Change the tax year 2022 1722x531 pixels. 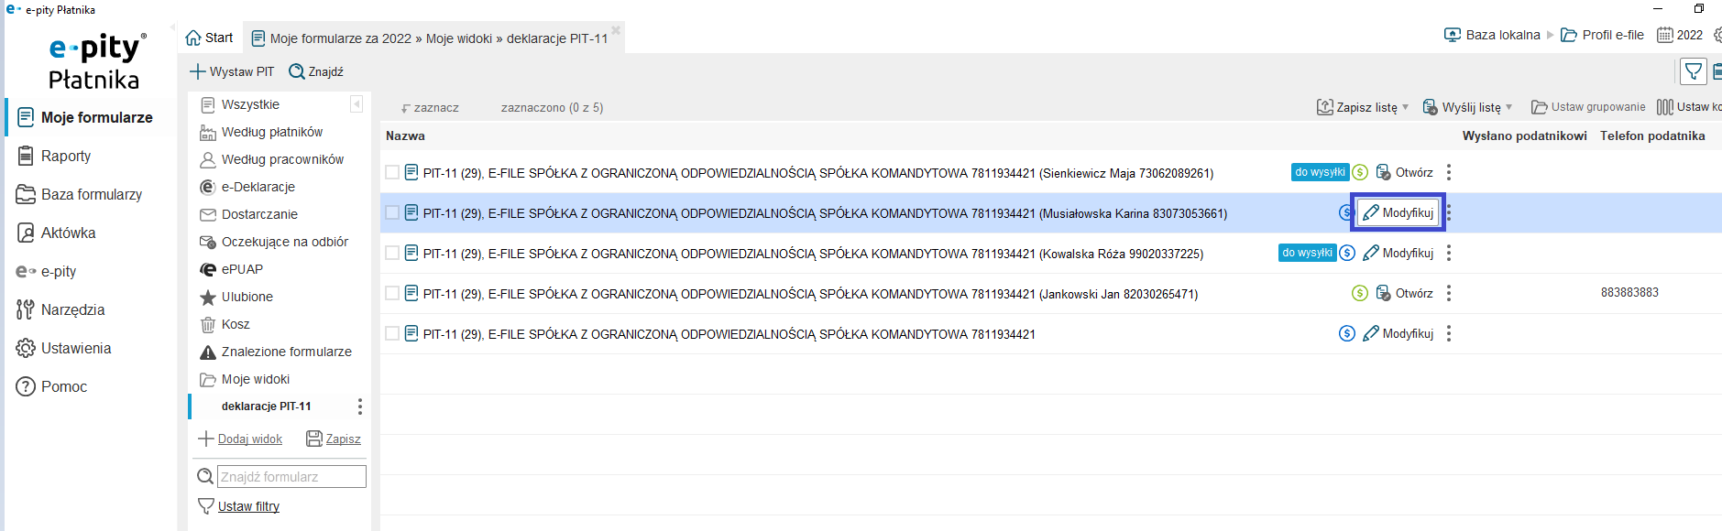[x=1680, y=35]
